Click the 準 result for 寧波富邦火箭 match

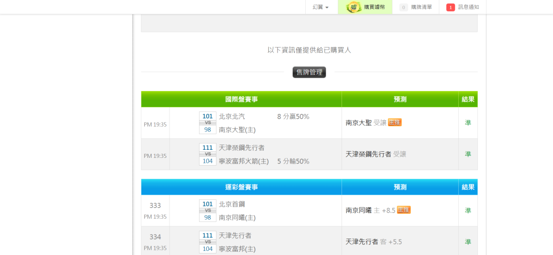tap(468, 154)
